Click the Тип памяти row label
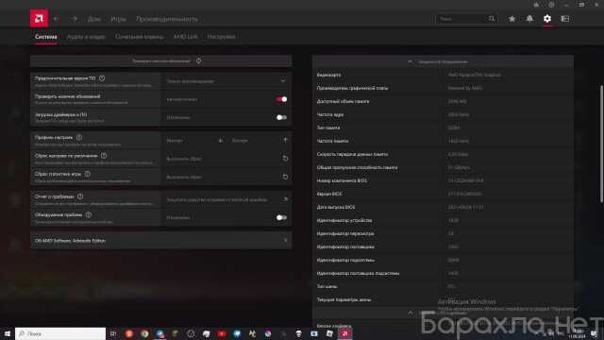Screen dimensions: 604x340 click(328, 127)
